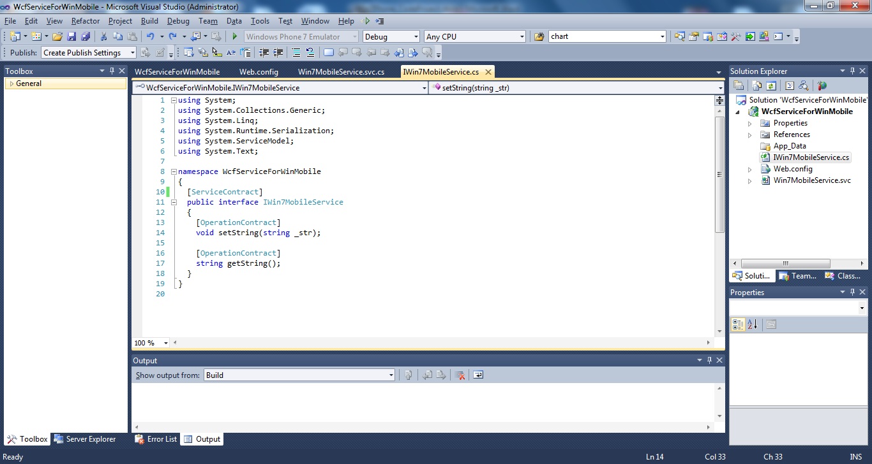Expand the Web.config node in Solution Explorer
Screen dimensions: 872x464
(x=750, y=170)
